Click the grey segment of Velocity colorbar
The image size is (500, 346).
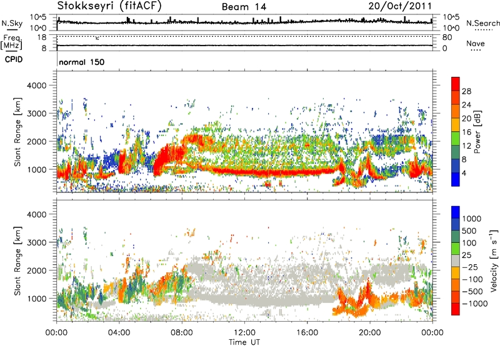coord(456,261)
